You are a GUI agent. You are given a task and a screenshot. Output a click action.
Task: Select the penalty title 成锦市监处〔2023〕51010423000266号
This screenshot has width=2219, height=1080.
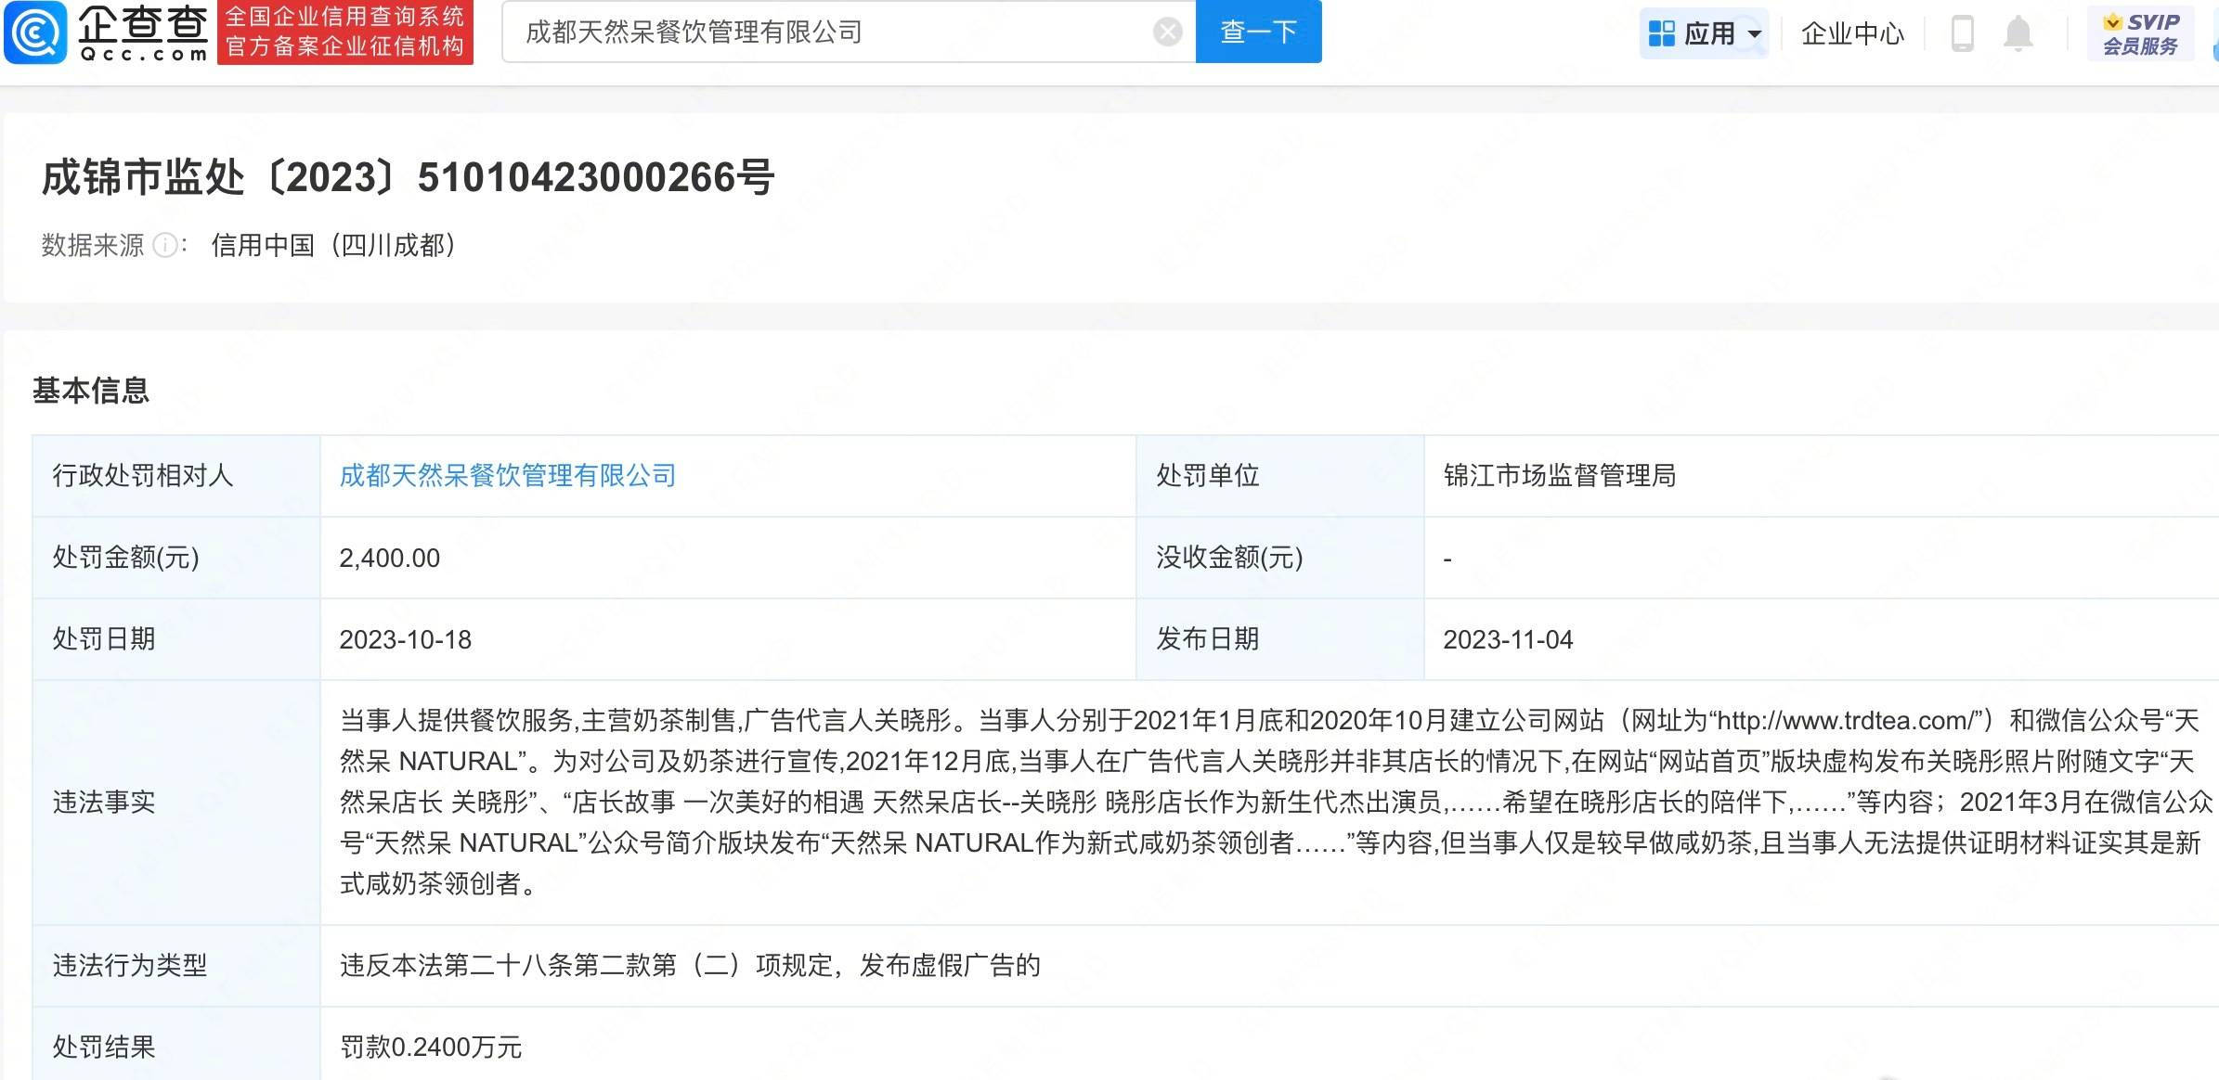pyautogui.click(x=408, y=177)
